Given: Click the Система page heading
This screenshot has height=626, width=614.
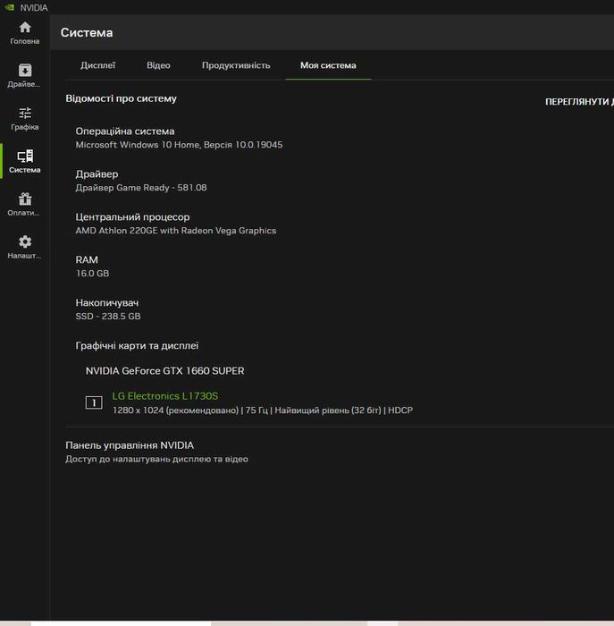Looking at the screenshot, I should pos(87,33).
